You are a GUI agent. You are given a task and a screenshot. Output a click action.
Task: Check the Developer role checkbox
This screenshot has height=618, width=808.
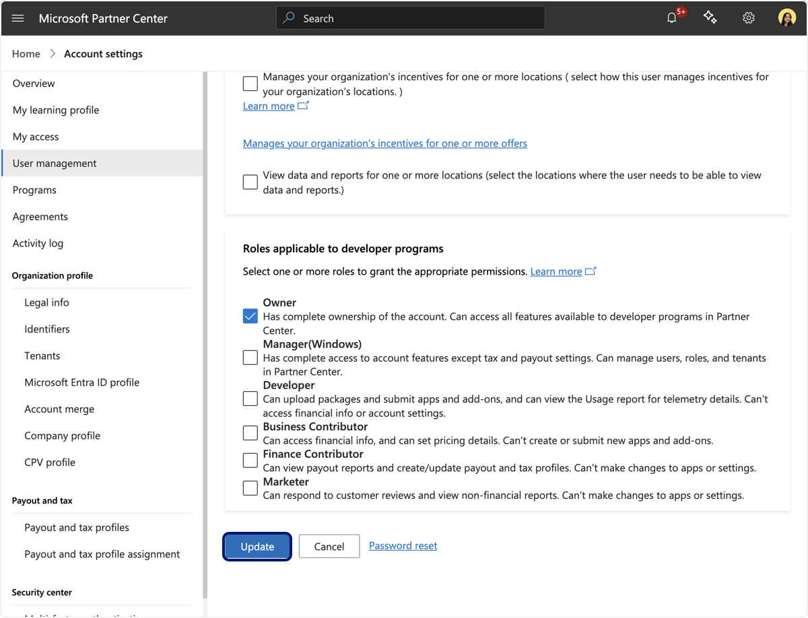coord(250,399)
